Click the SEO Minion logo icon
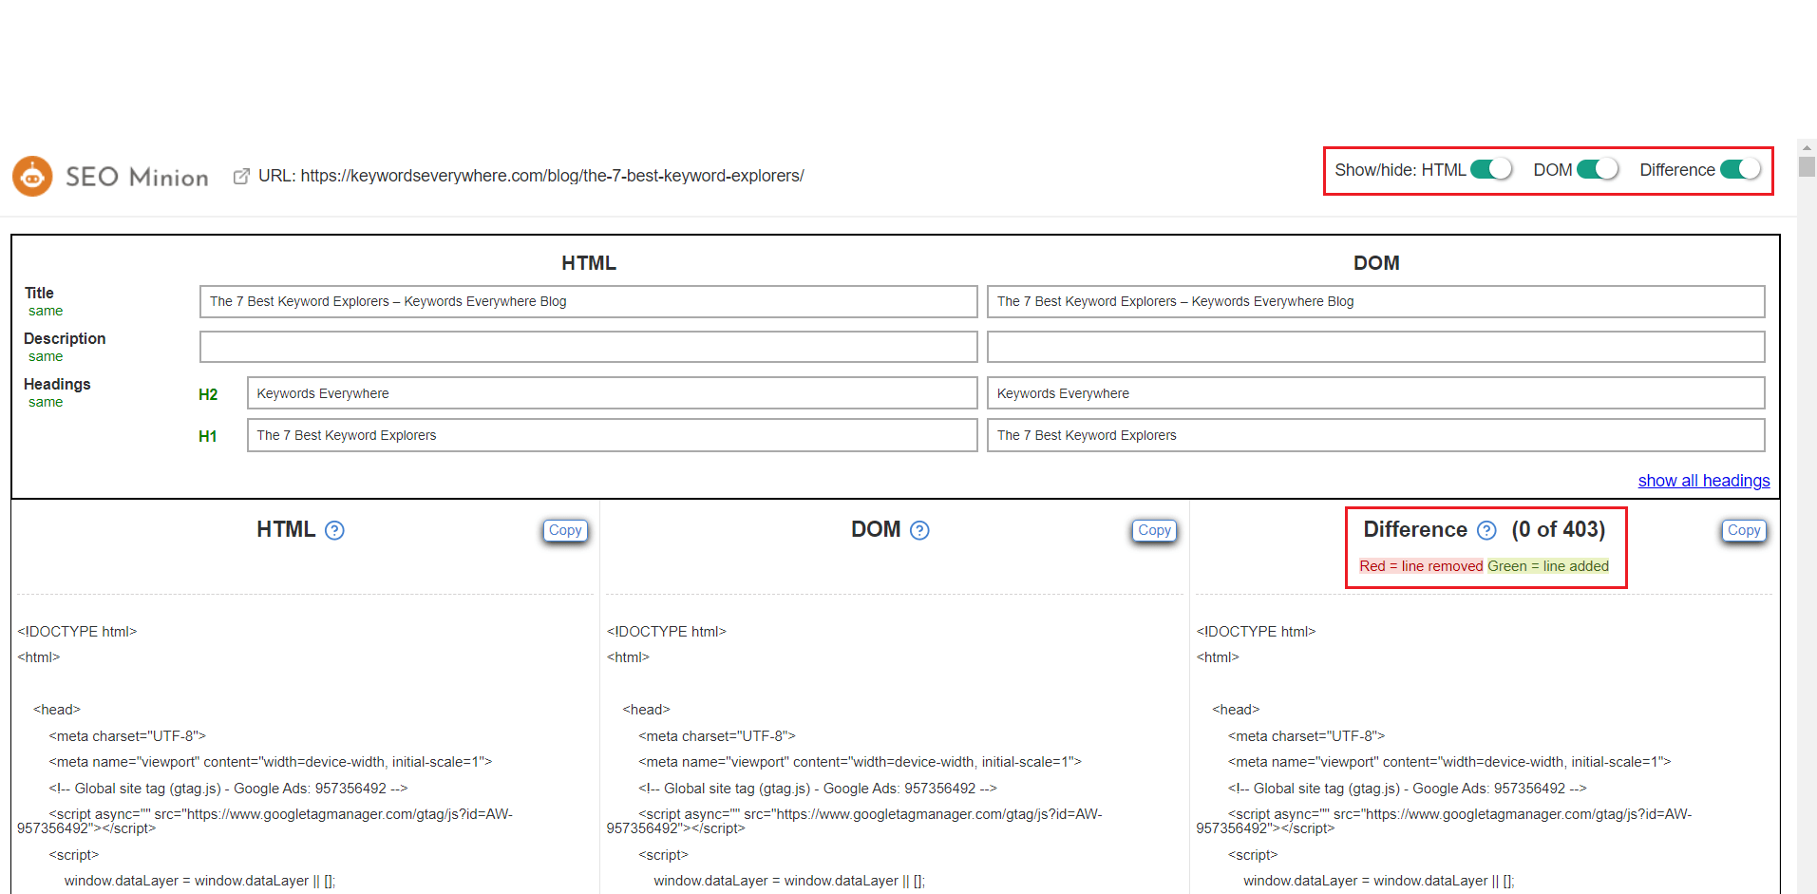The height and width of the screenshot is (894, 1817). point(31,175)
